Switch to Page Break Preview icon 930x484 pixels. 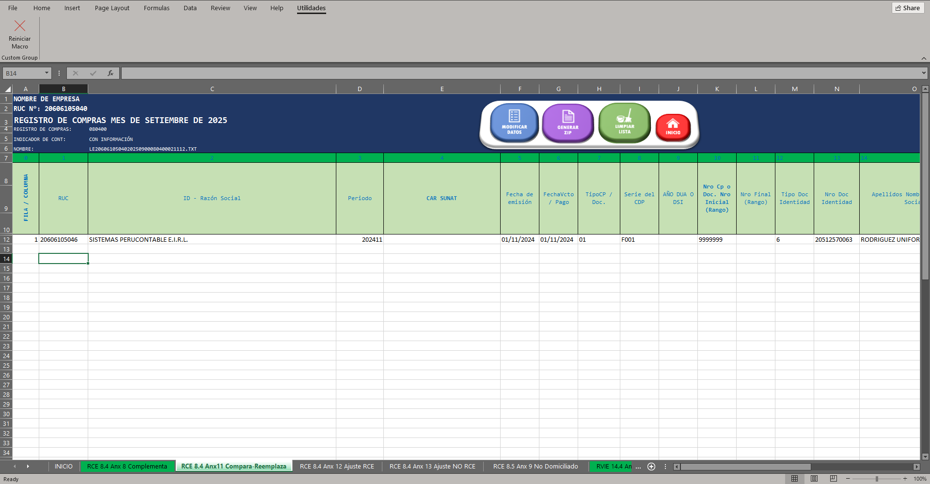[833, 479]
